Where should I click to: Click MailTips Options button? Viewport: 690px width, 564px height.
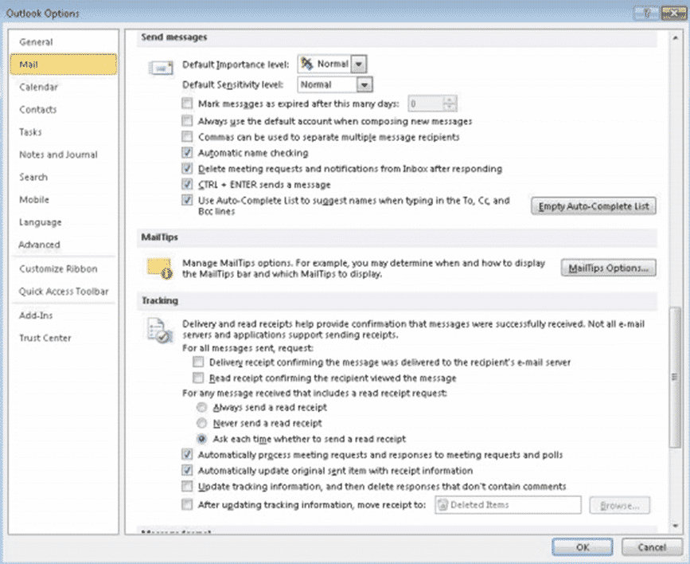(608, 268)
